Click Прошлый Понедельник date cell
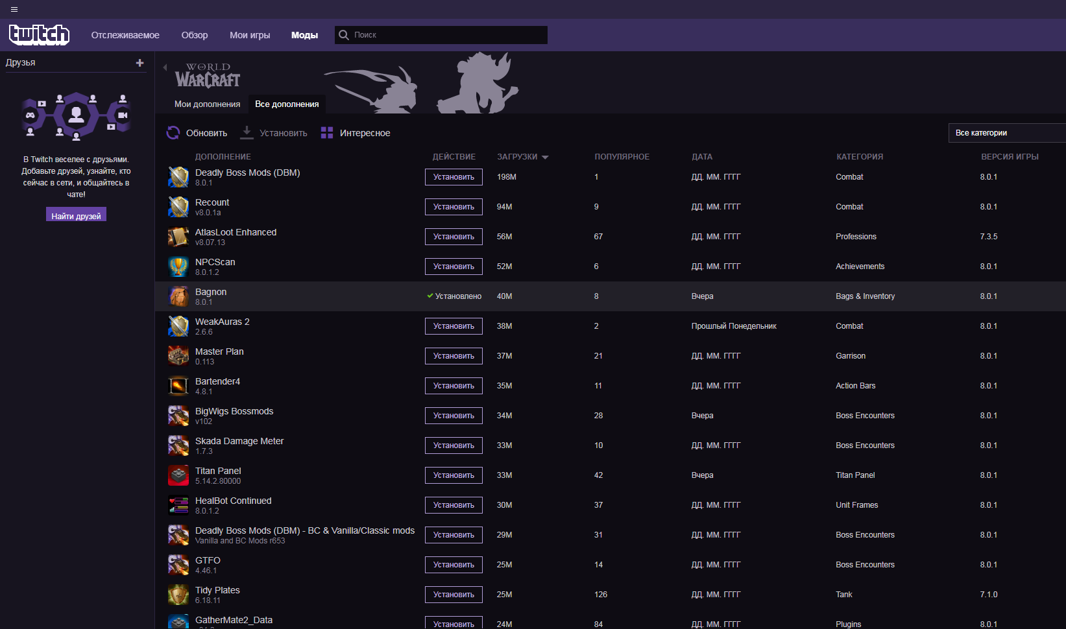1066x629 pixels. (x=734, y=326)
